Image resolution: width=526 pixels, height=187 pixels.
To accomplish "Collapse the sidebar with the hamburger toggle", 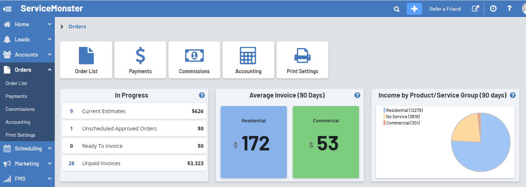I will pos(7,9).
